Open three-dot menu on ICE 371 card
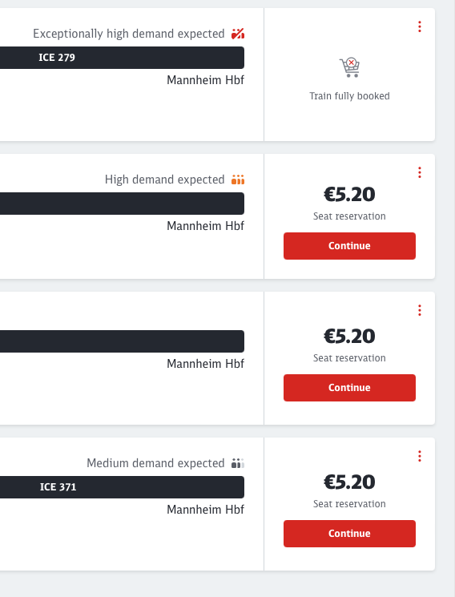This screenshot has height=597, width=455. click(x=420, y=456)
